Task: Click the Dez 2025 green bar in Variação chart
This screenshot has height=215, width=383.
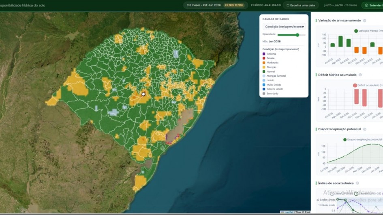Action: pyautogui.click(x=372, y=44)
